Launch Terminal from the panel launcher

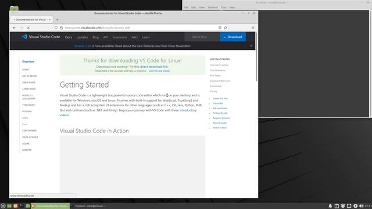(22, 206)
